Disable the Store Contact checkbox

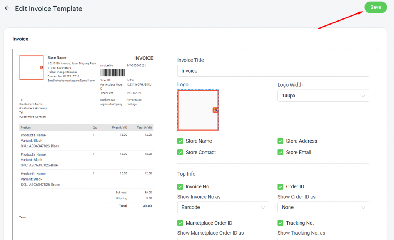pos(180,152)
